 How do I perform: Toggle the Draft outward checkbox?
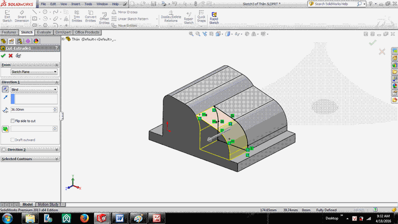13,140
